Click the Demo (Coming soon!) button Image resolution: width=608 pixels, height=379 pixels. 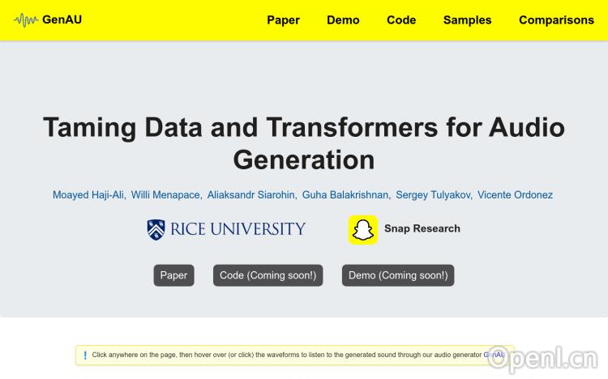(398, 275)
